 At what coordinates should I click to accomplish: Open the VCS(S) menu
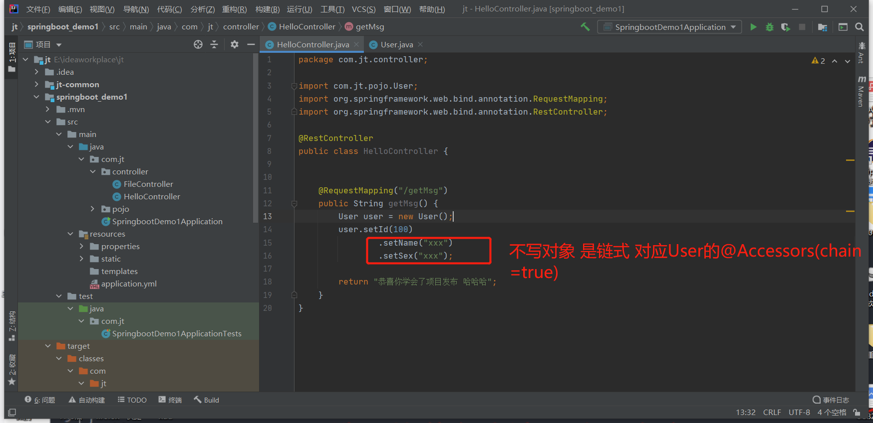coord(364,9)
